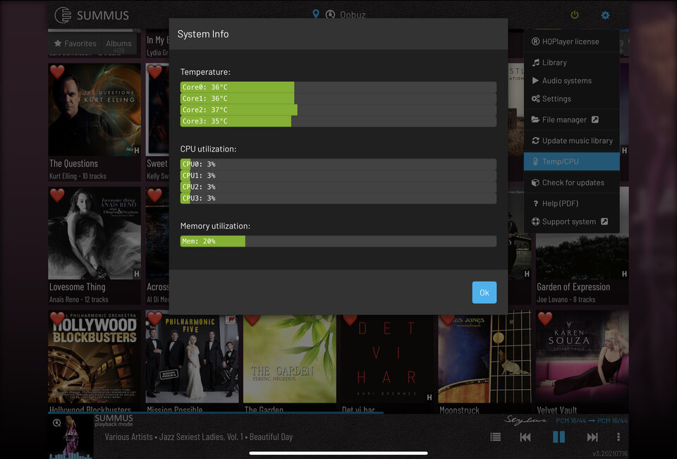Click the Temp/CPU menu item
The image size is (677, 459).
coord(571,161)
